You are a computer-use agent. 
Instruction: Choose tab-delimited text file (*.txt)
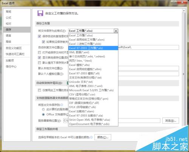point(93,78)
